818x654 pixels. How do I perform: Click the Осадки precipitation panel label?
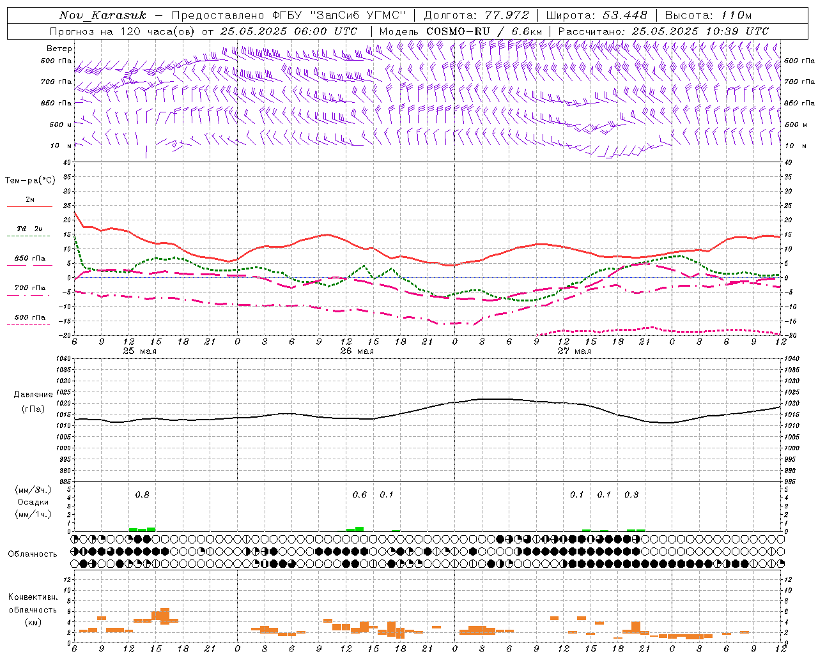(33, 502)
